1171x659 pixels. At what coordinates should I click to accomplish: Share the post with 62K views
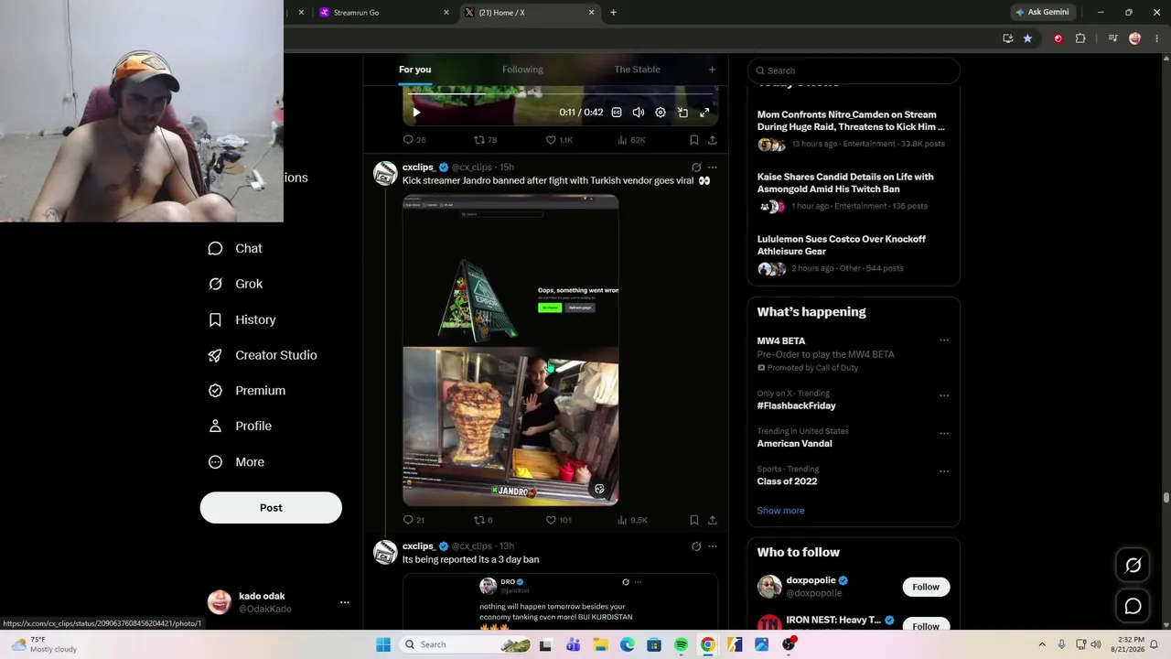(713, 140)
